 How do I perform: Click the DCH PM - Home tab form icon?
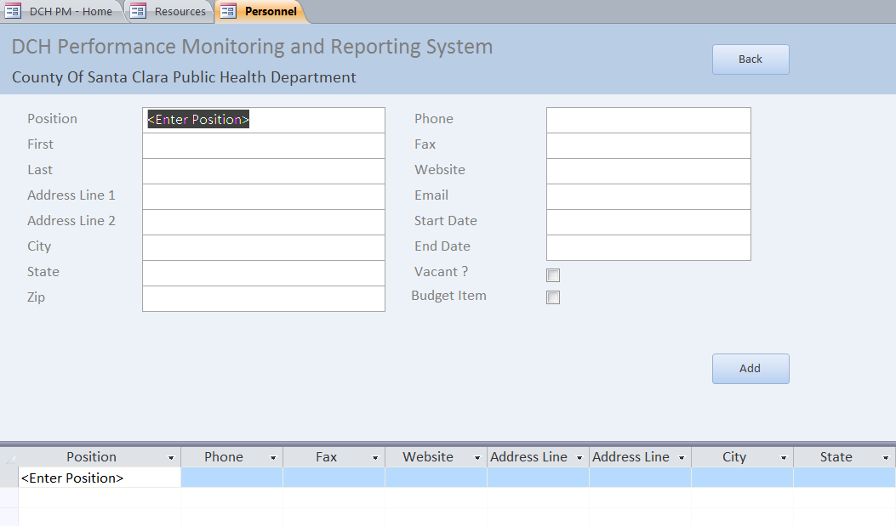[x=13, y=11]
